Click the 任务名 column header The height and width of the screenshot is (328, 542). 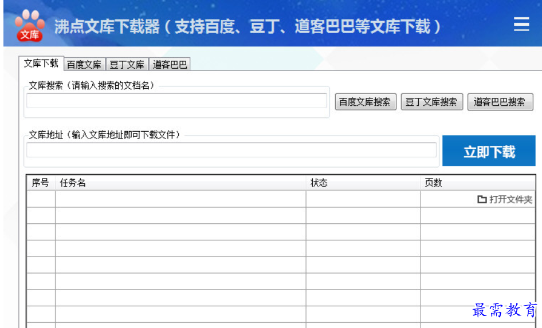[180, 183]
